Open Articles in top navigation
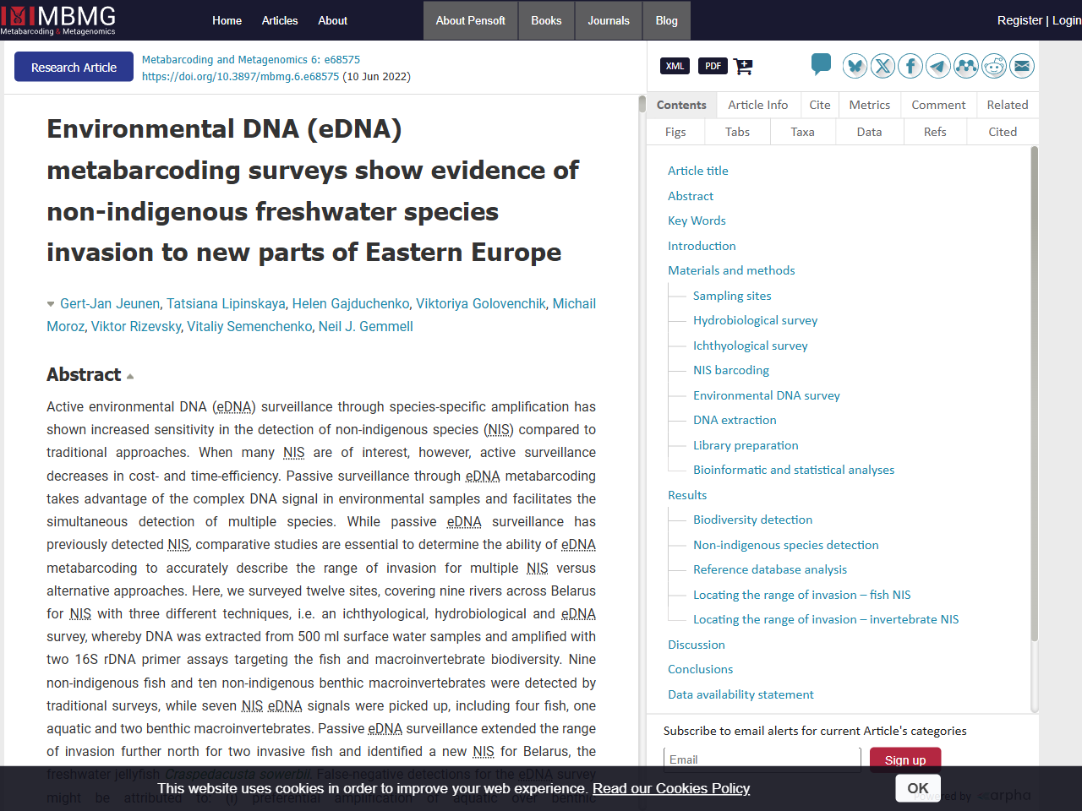 click(x=280, y=20)
